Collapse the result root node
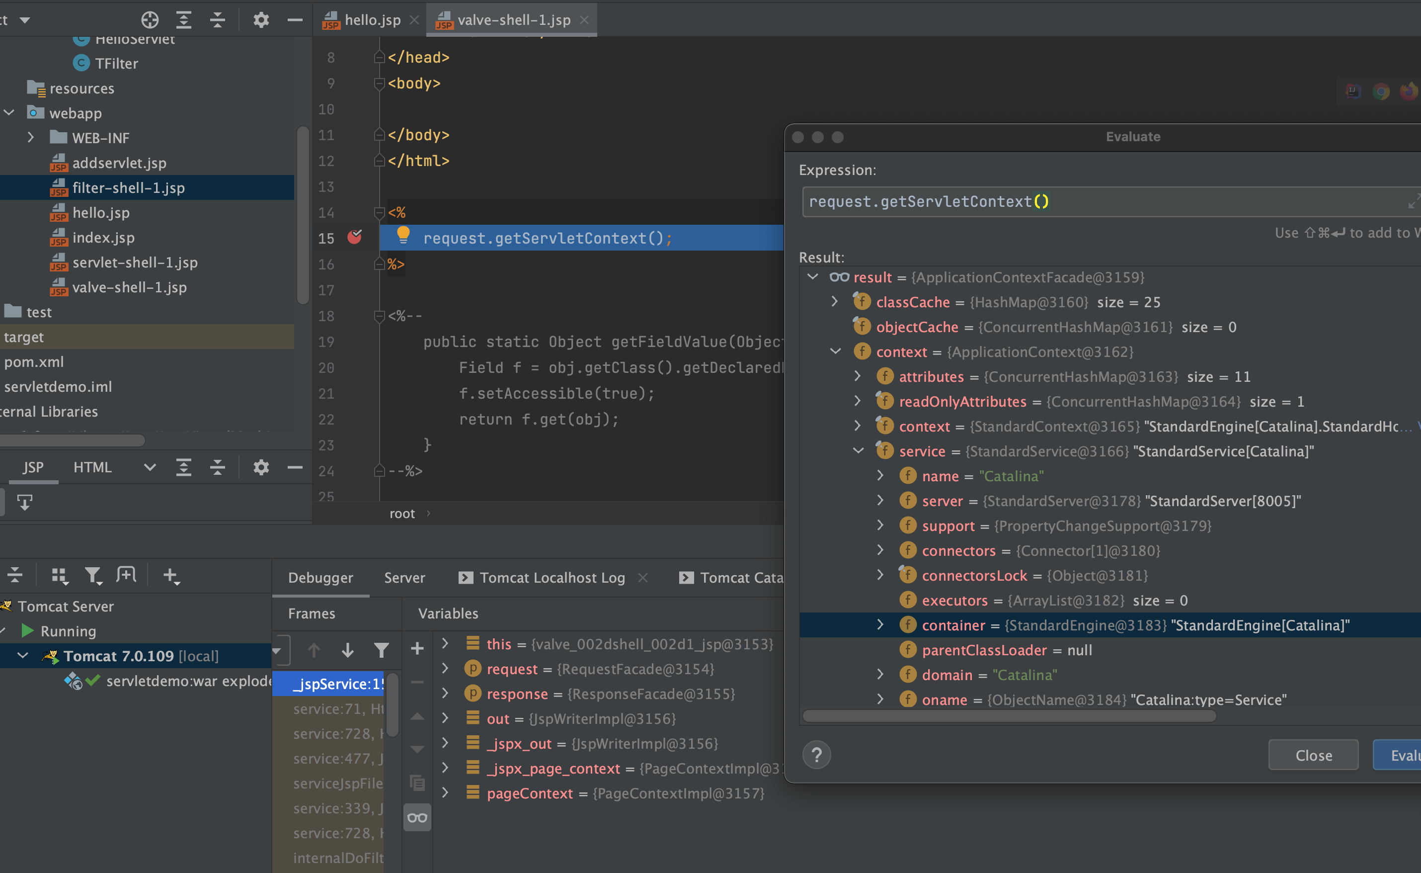The height and width of the screenshot is (873, 1421). click(813, 276)
